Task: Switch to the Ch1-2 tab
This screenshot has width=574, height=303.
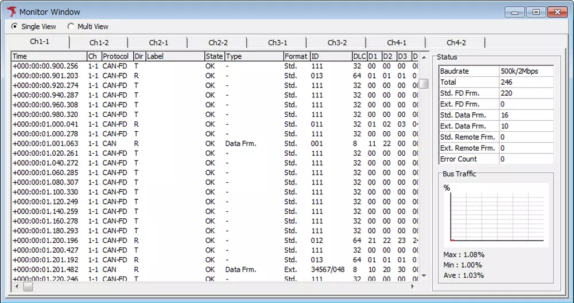Action: (x=99, y=42)
